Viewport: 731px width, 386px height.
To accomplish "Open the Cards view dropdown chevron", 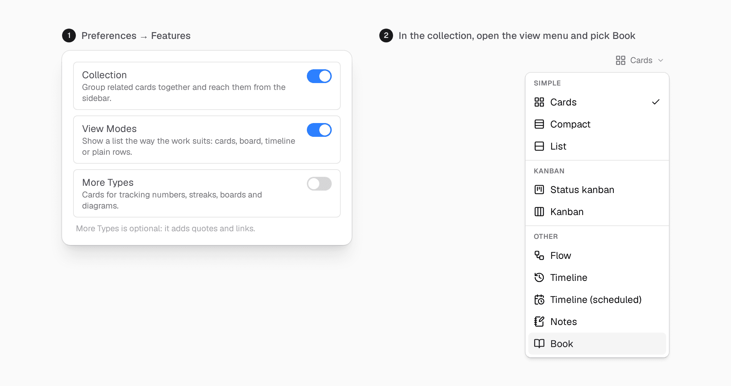I will click(661, 60).
